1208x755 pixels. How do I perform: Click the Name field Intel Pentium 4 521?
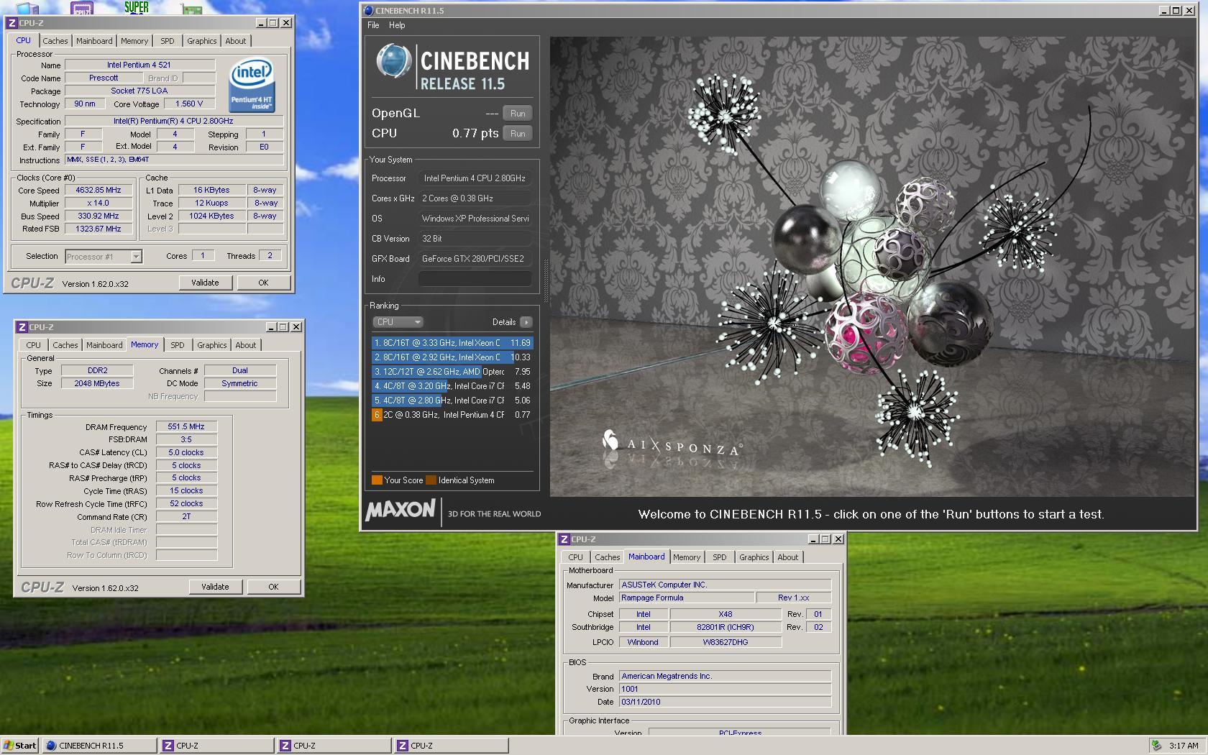coord(139,65)
